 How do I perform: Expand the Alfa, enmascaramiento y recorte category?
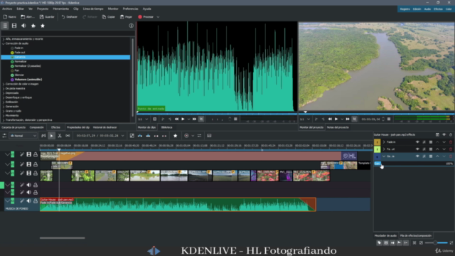[4, 39]
